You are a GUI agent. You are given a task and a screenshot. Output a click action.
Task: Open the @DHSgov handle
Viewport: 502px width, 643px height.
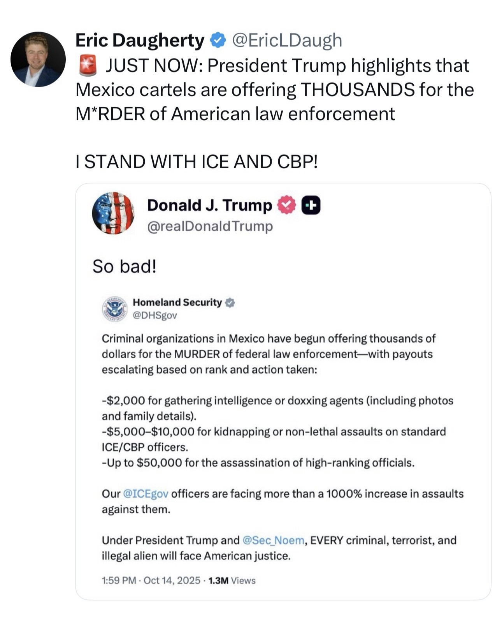(155, 315)
